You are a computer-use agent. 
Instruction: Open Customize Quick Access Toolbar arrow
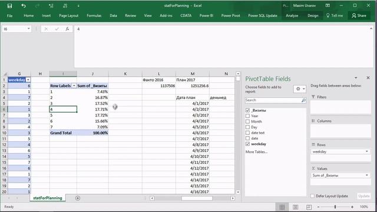[x=78, y=6]
